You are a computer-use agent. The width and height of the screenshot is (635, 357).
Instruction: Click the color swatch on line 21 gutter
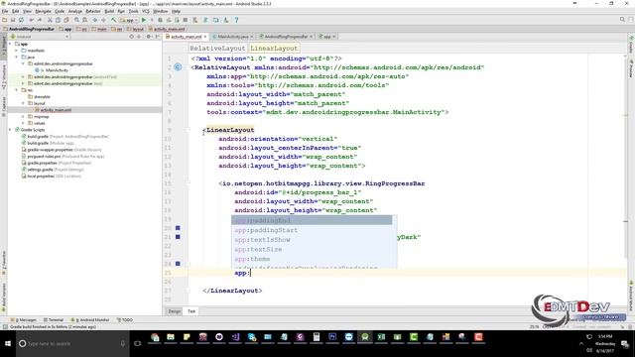178,237
